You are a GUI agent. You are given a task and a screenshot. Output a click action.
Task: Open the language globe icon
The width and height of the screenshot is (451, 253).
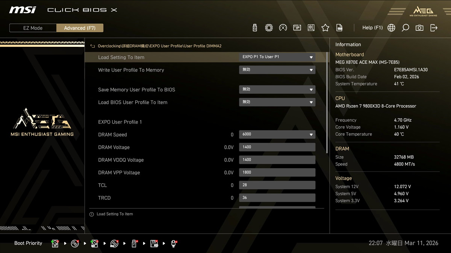391,28
